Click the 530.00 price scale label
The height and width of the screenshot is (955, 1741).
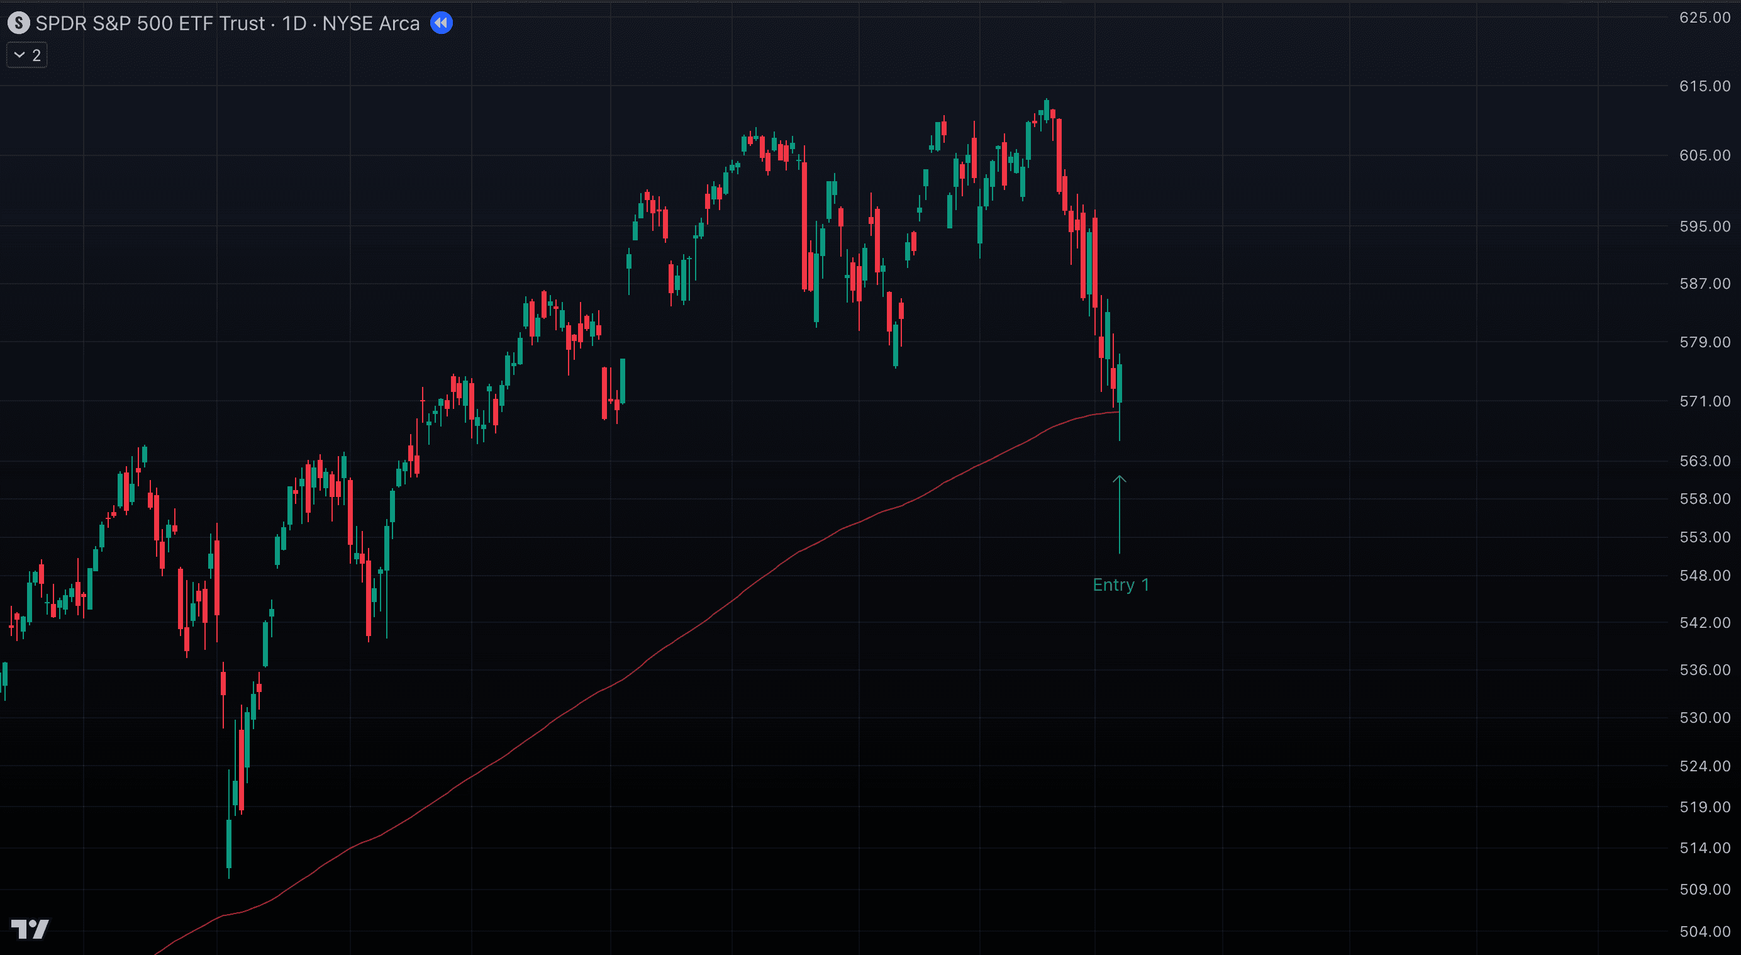tap(1705, 718)
